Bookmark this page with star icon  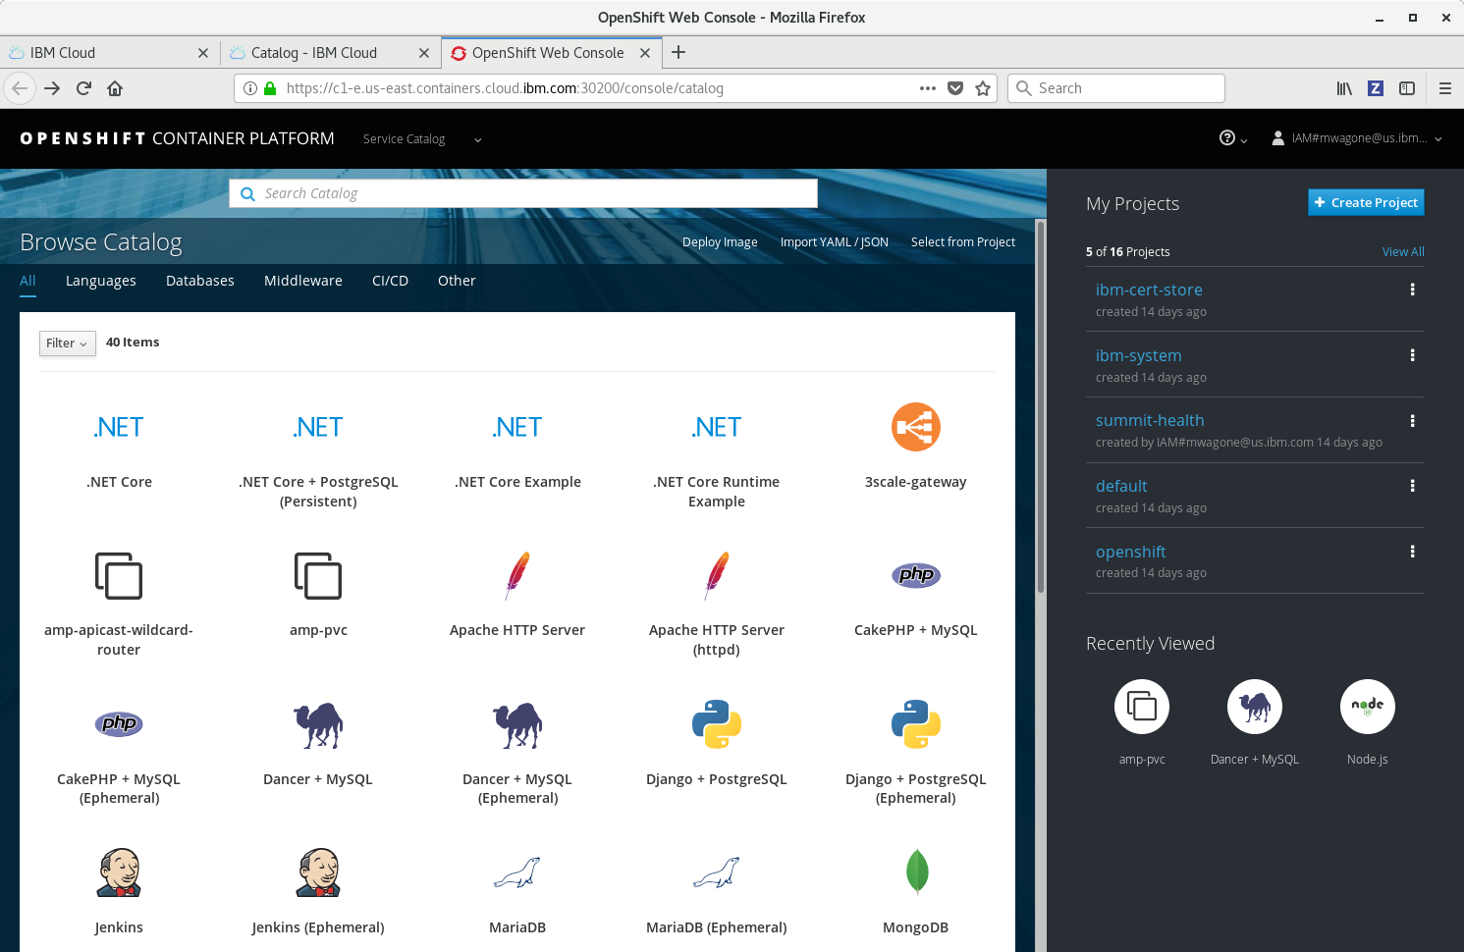pyautogui.click(x=983, y=88)
